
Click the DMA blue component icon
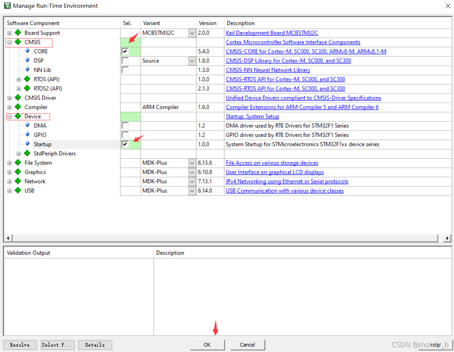(x=27, y=125)
